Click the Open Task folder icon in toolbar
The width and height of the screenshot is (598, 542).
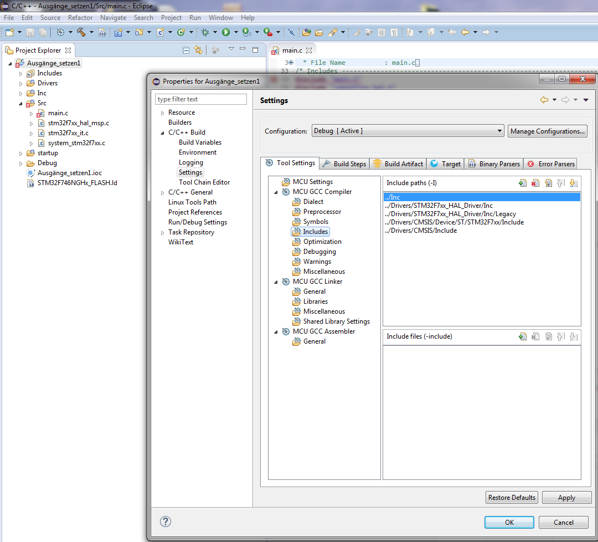(319, 33)
